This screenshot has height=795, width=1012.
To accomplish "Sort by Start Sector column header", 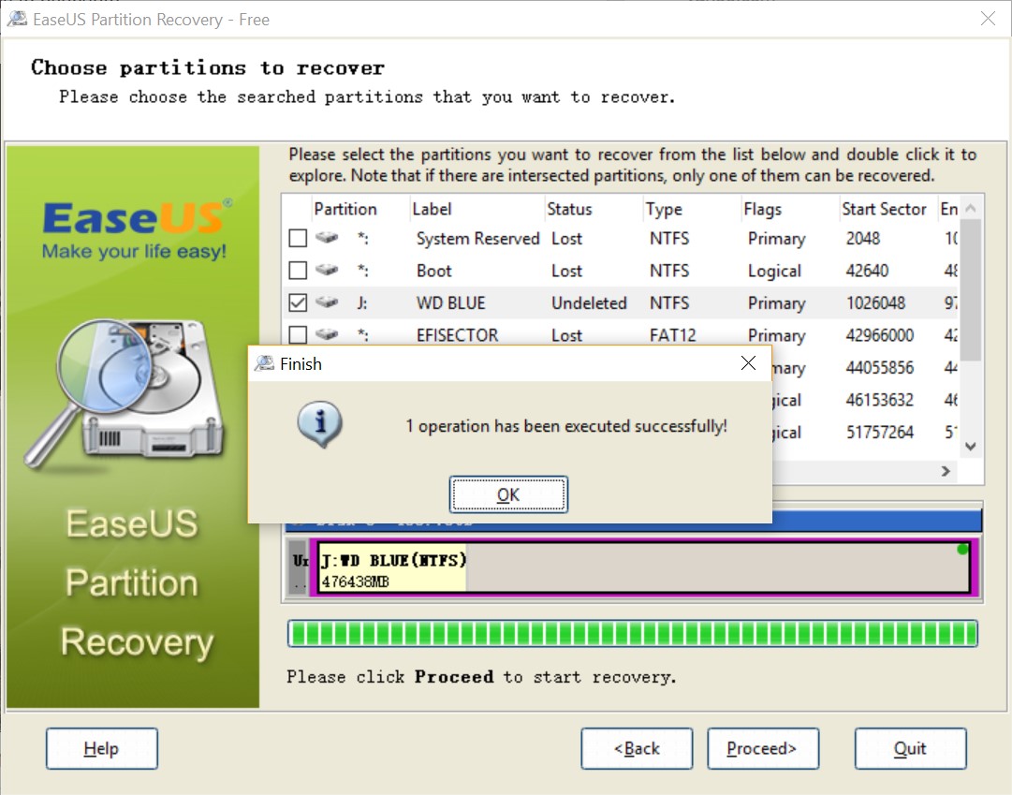I will (884, 209).
